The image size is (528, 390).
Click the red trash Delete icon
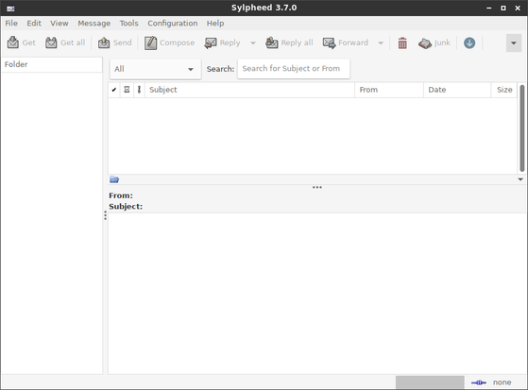click(402, 43)
